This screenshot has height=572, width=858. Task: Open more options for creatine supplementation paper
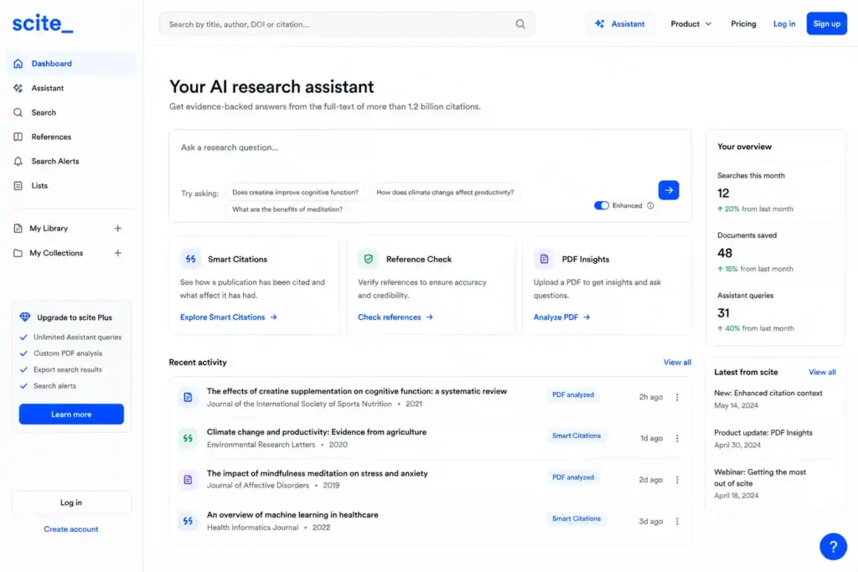(x=677, y=397)
